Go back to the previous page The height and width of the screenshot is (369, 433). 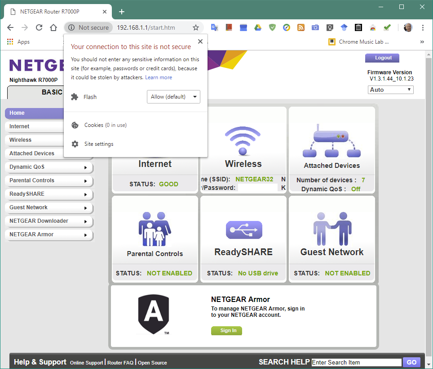click(10, 27)
